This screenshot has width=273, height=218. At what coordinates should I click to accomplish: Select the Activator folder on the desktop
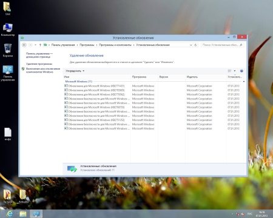pos(23,196)
